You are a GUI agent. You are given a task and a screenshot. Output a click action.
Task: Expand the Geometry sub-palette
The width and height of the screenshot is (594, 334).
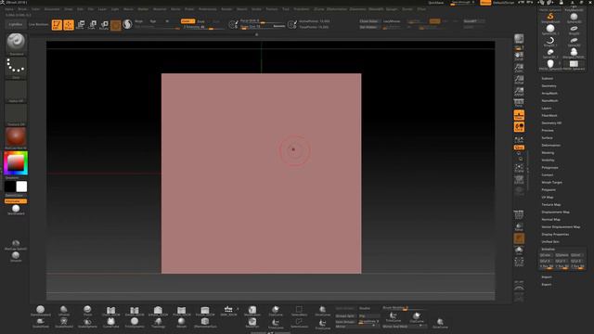pyautogui.click(x=549, y=86)
